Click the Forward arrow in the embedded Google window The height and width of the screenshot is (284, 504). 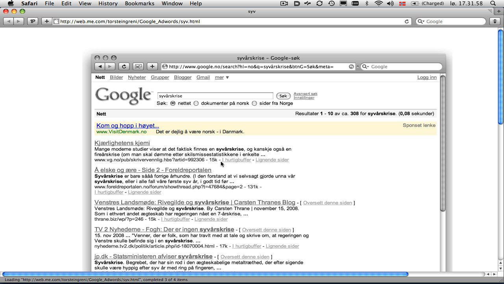point(110,66)
